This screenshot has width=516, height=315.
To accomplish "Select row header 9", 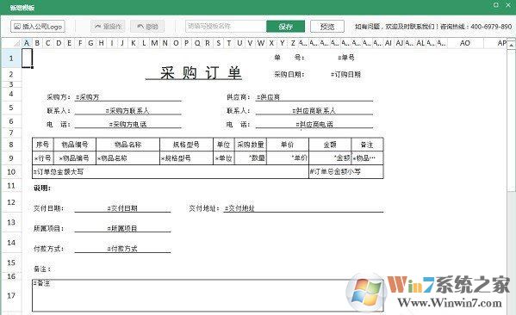I will point(11,157).
